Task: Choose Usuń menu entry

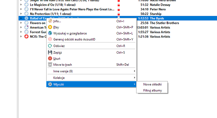Action: pos(92,59)
